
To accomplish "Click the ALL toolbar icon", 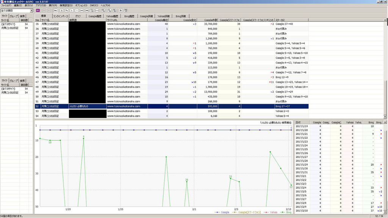I will pos(55,10).
